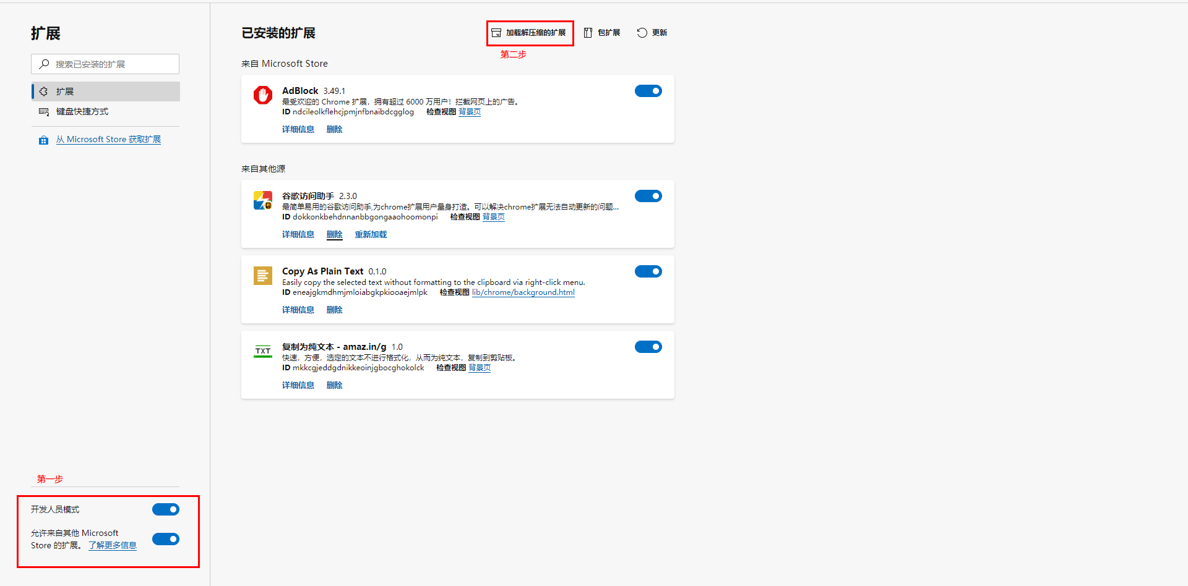The width and height of the screenshot is (1188, 586).
Task: Click 加载解压缩的扩展 button
Action: [x=530, y=33]
